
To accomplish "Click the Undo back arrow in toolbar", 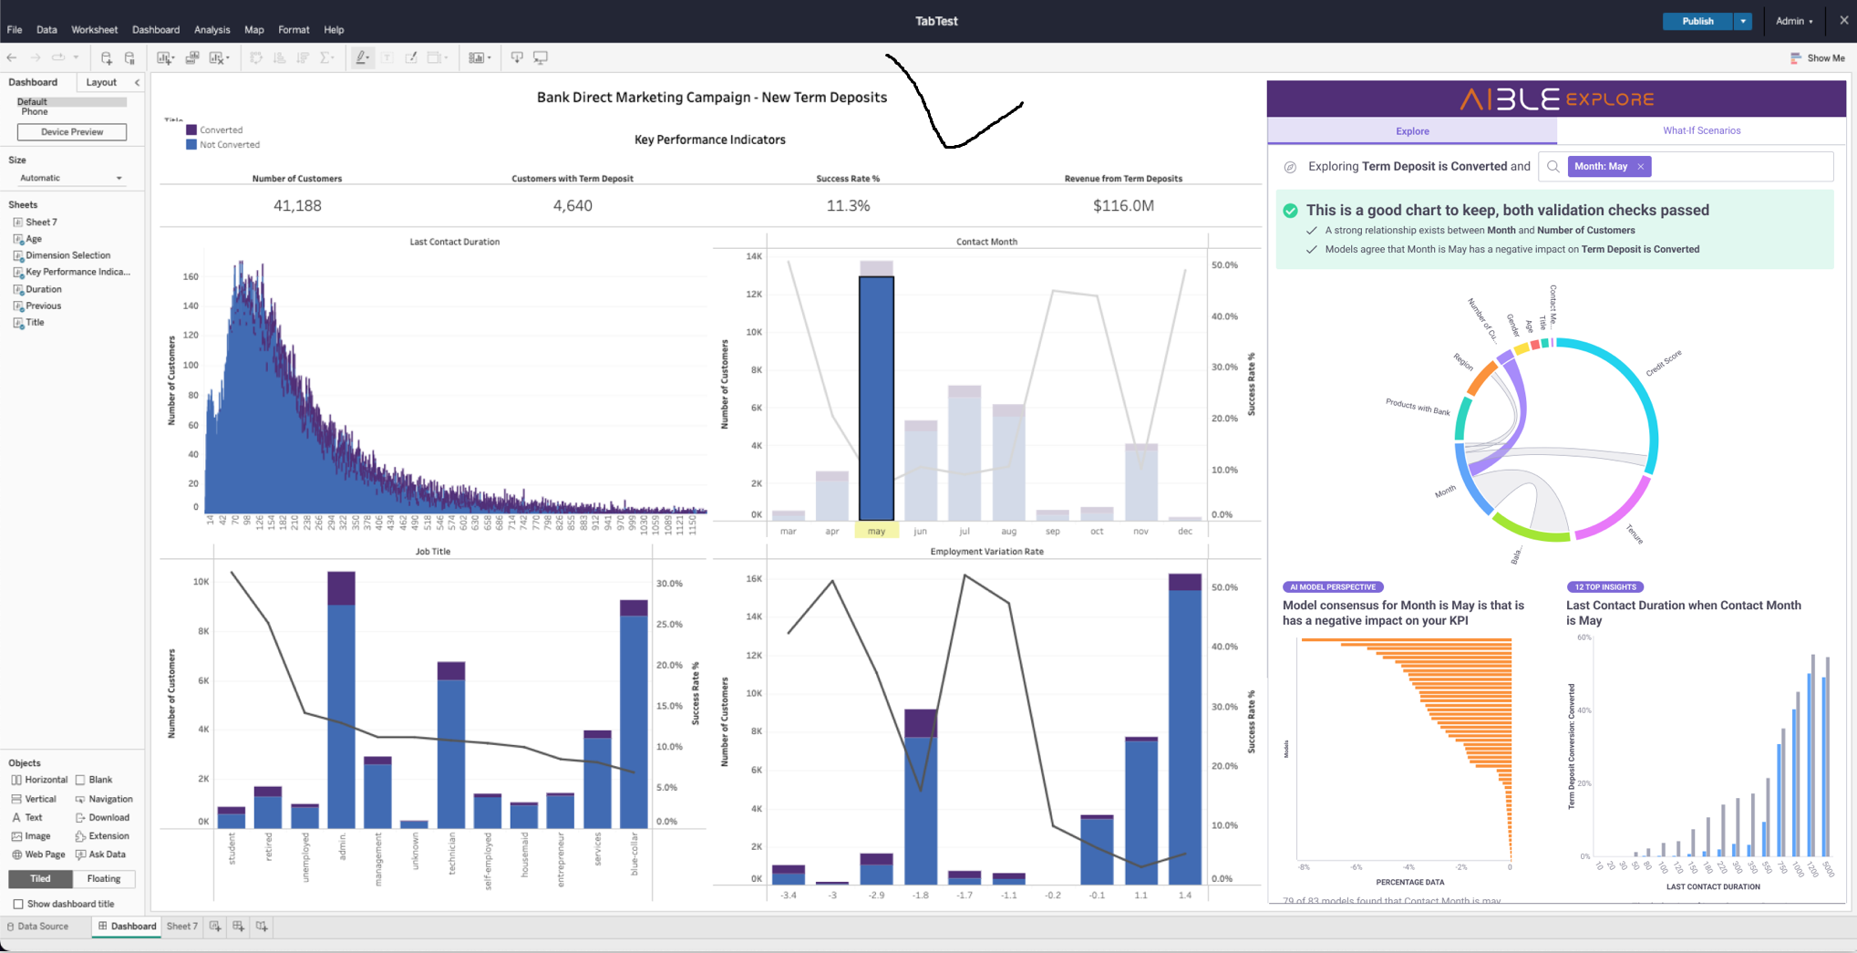I will pyautogui.click(x=12, y=57).
